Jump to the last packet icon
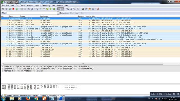The width and height of the screenshot is (180, 101). (x=54, y=9)
